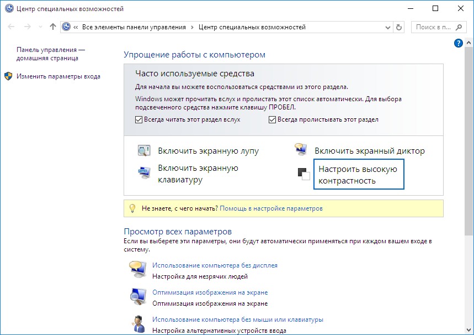
Task: Click "Изменить параметры входа" link
Action: click(x=58, y=76)
